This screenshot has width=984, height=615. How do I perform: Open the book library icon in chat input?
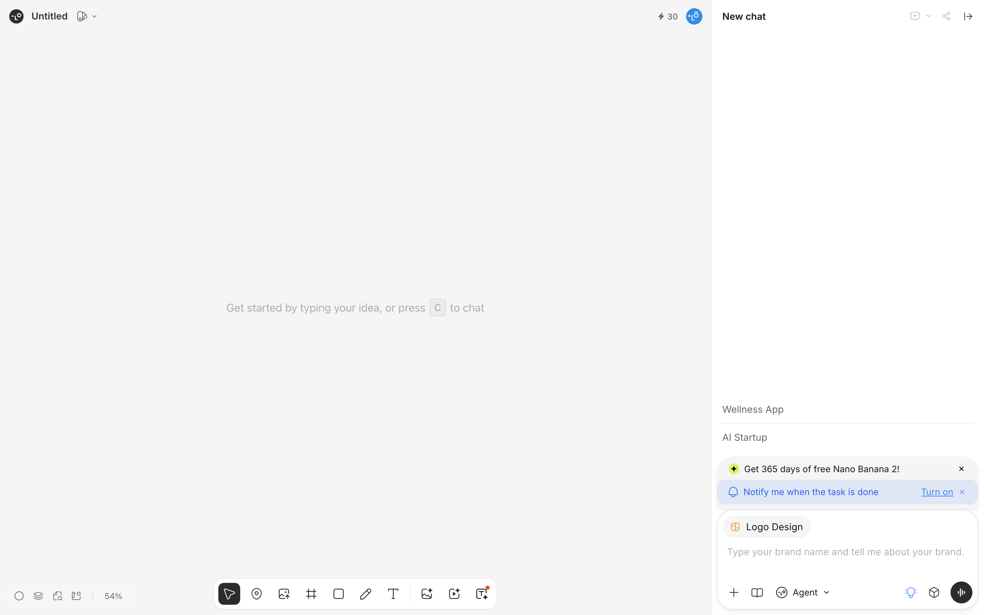coord(757,593)
